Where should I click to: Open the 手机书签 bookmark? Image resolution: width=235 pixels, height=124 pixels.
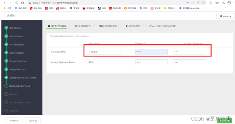(x=21, y=8)
